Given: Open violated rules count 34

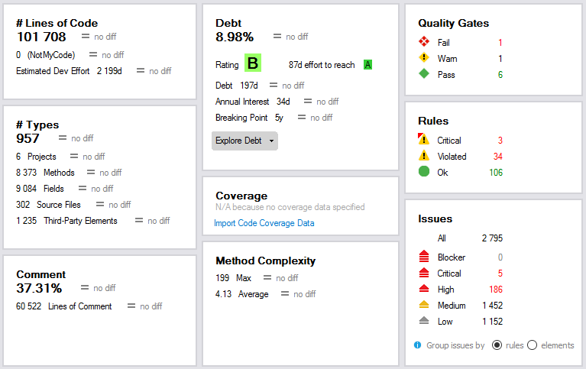Looking at the screenshot, I should tap(498, 157).
